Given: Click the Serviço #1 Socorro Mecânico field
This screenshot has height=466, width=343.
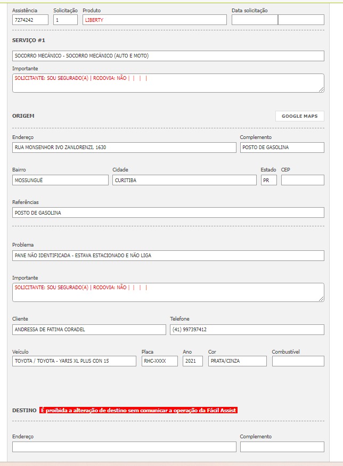Looking at the screenshot, I should 168,56.
